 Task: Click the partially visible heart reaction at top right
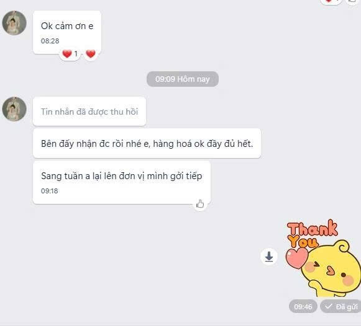click(330, 1)
